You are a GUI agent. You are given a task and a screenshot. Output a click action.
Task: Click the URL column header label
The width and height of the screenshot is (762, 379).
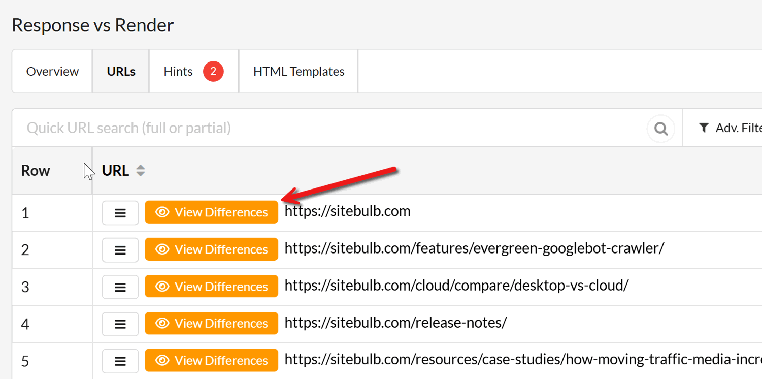(115, 171)
